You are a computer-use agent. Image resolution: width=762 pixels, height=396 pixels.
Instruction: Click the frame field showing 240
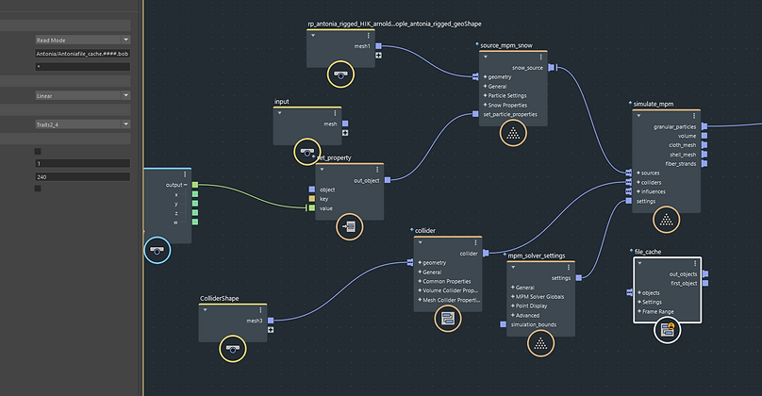tap(83, 177)
